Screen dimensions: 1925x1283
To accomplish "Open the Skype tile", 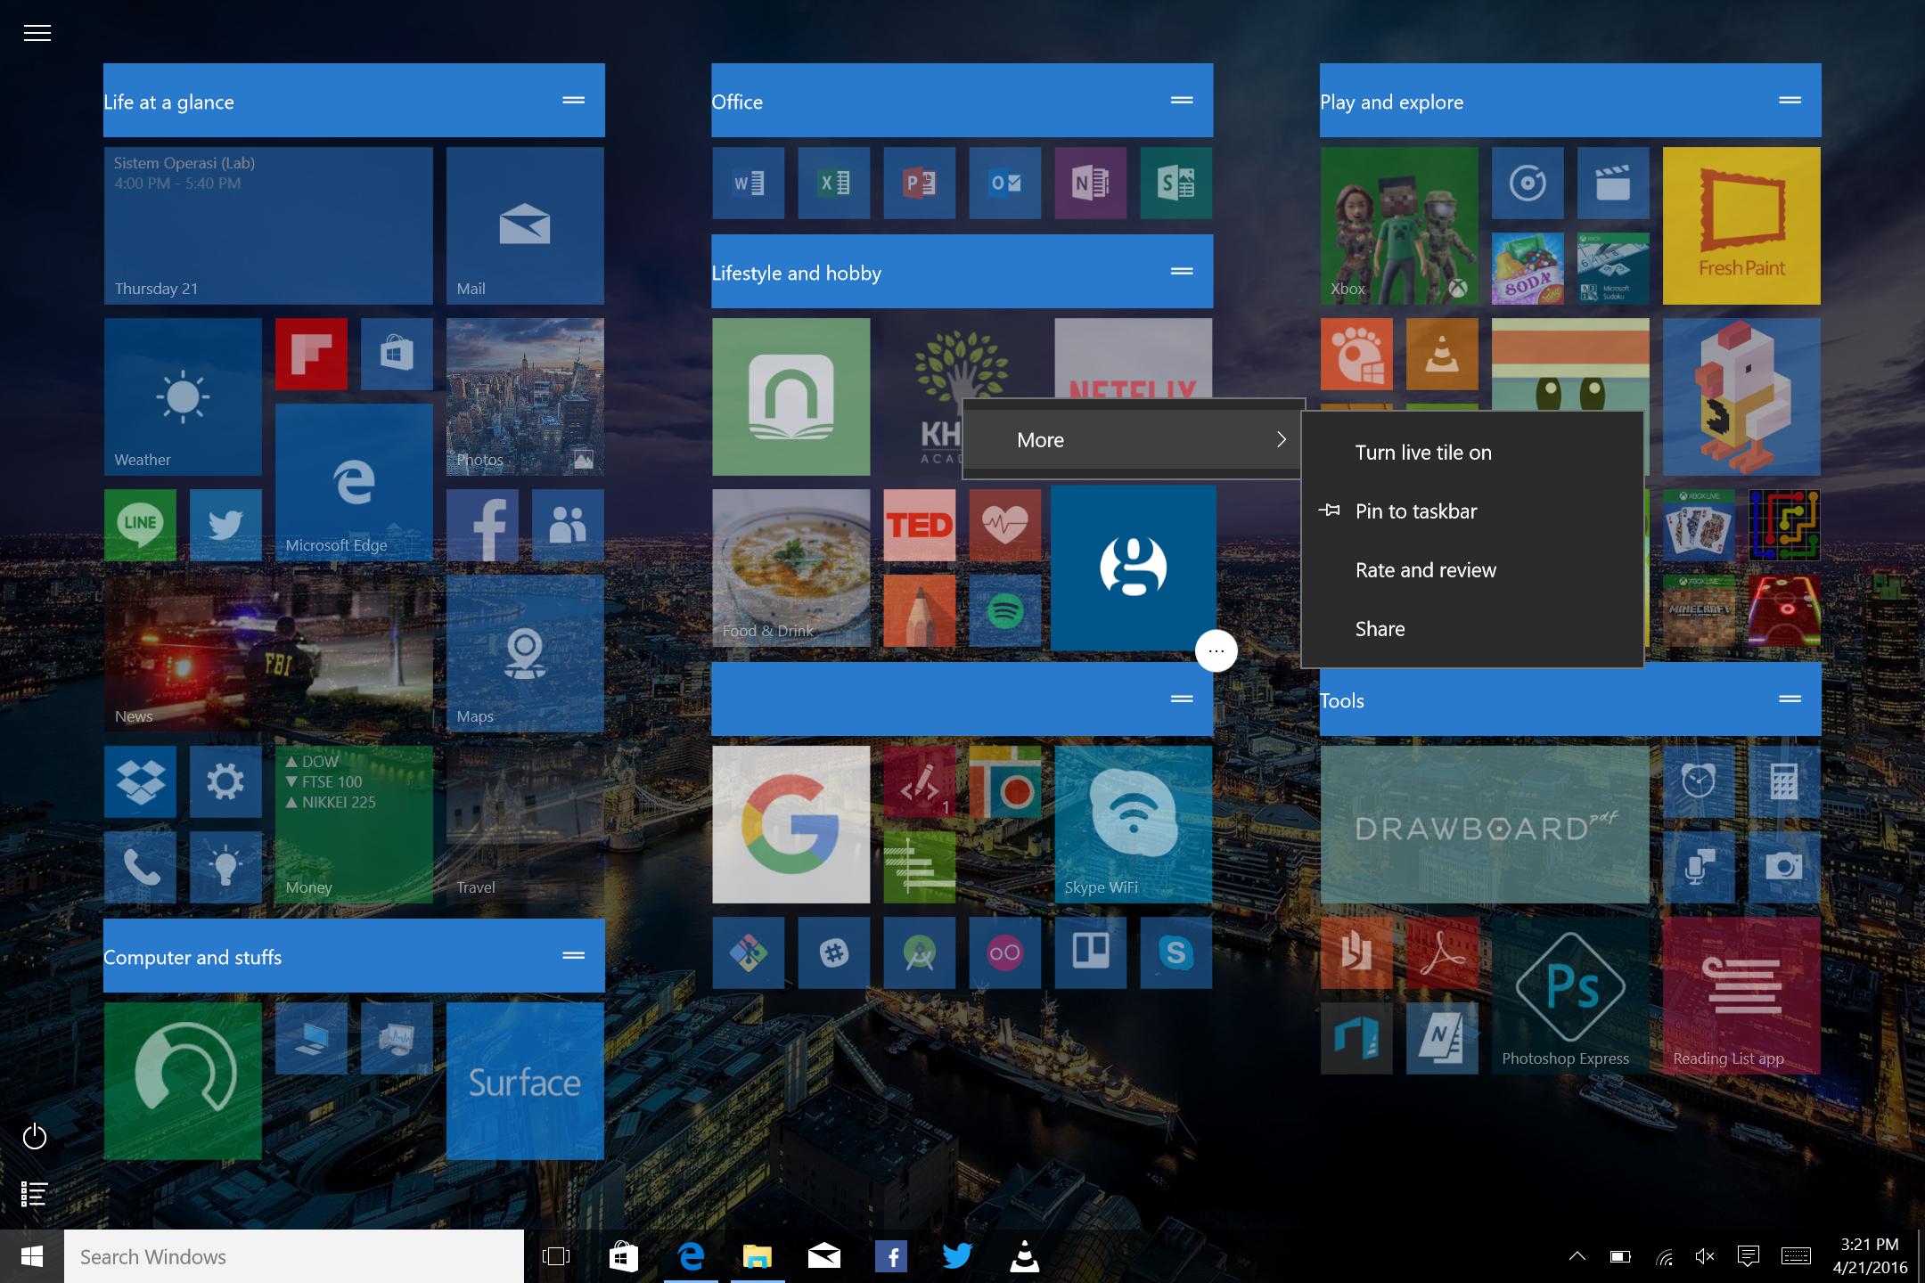I will pos(1175,952).
